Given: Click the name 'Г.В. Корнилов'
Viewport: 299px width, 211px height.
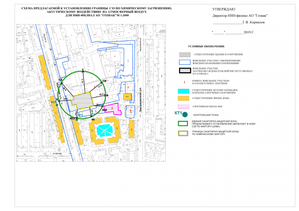Looking at the screenshot, I should click(254, 22).
